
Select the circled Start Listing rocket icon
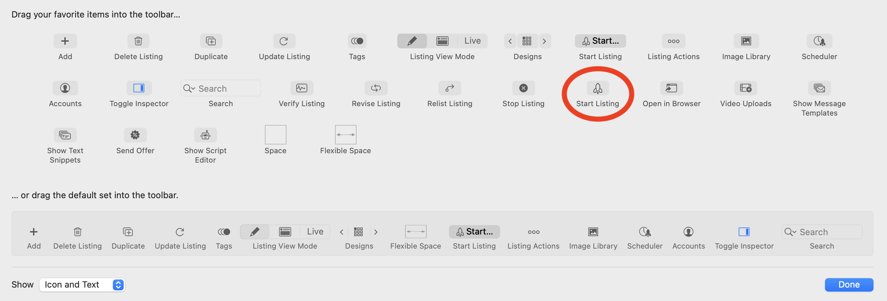(x=598, y=88)
